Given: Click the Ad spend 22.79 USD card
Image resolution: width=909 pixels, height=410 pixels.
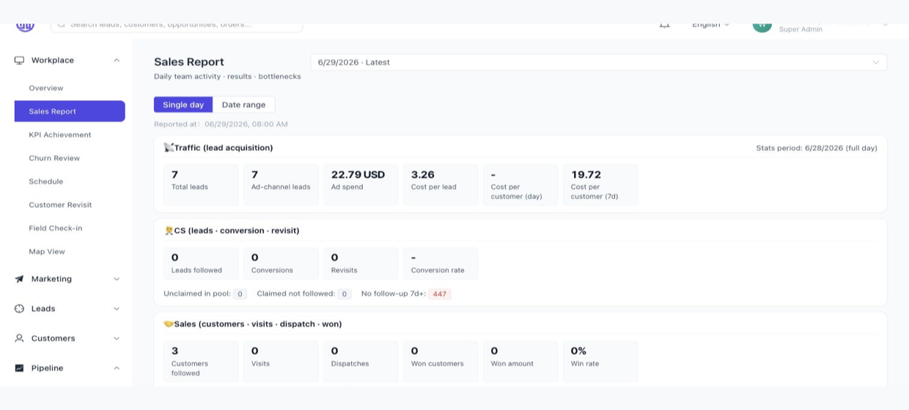Looking at the screenshot, I should pyautogui.click(x=361, y=184).
